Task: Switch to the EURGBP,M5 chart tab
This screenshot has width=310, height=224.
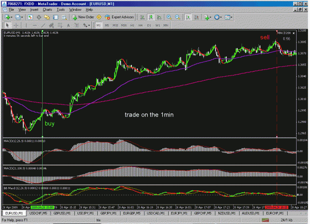Action: pyautogui.click(x=132, y=213)
